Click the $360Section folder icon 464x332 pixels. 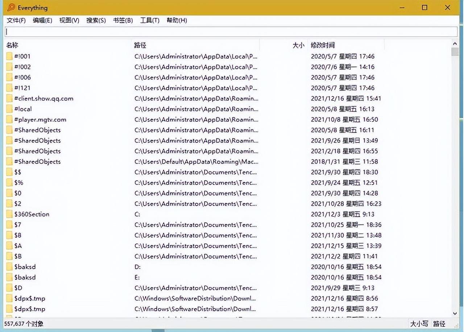[x=9, y=214]
